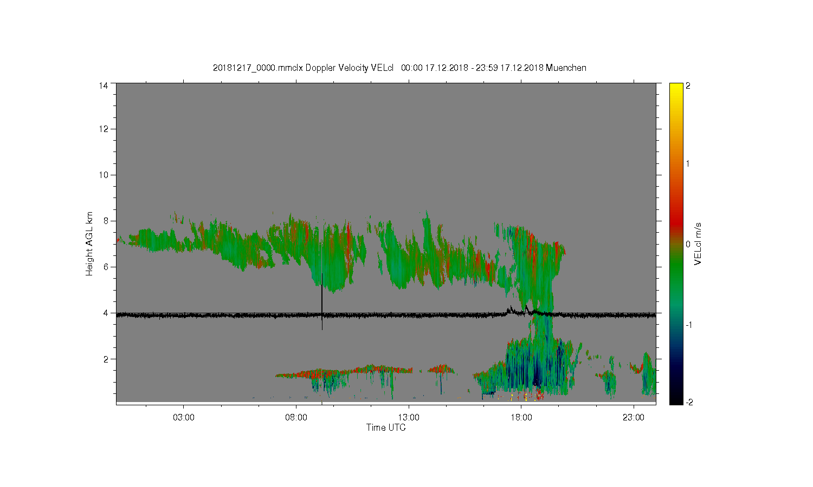Screen dimensions: 813x487
Task: Click dark bottom of the color bar
Action: coord(676,398)
